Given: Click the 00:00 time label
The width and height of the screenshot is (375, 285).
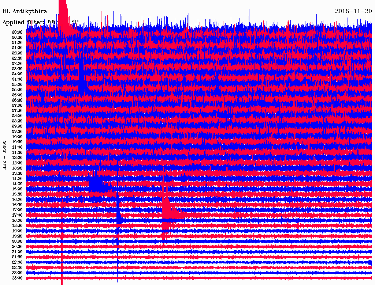Looking at the screenshot, I should 17,32.
